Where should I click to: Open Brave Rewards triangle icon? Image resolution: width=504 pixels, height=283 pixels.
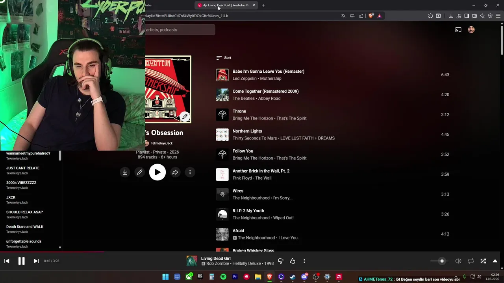(x=379, y=16)
